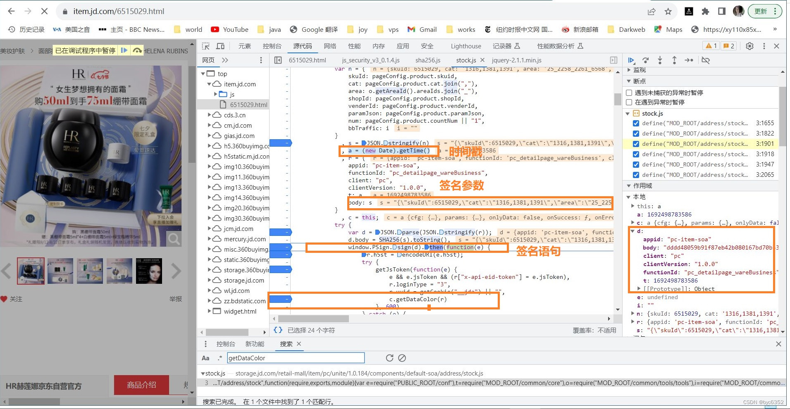
Task: Stop loading the page
Action: click(44, 12)
